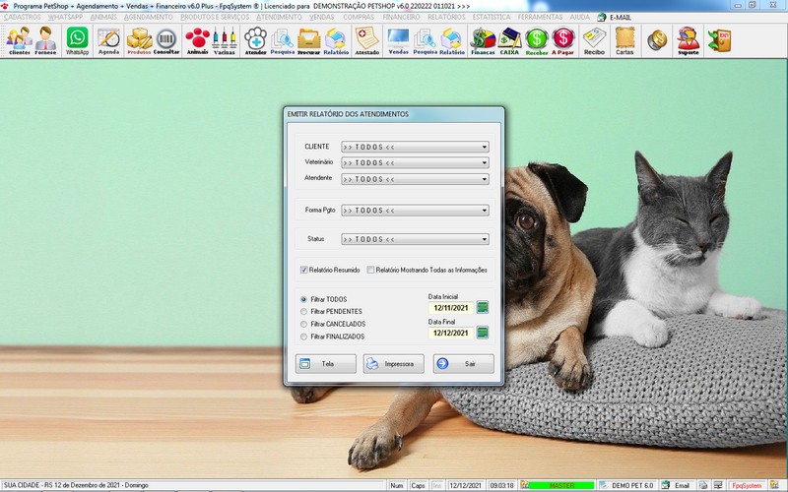Open the Suporte headset icon

pyautogui.click(x=688, y=40)
